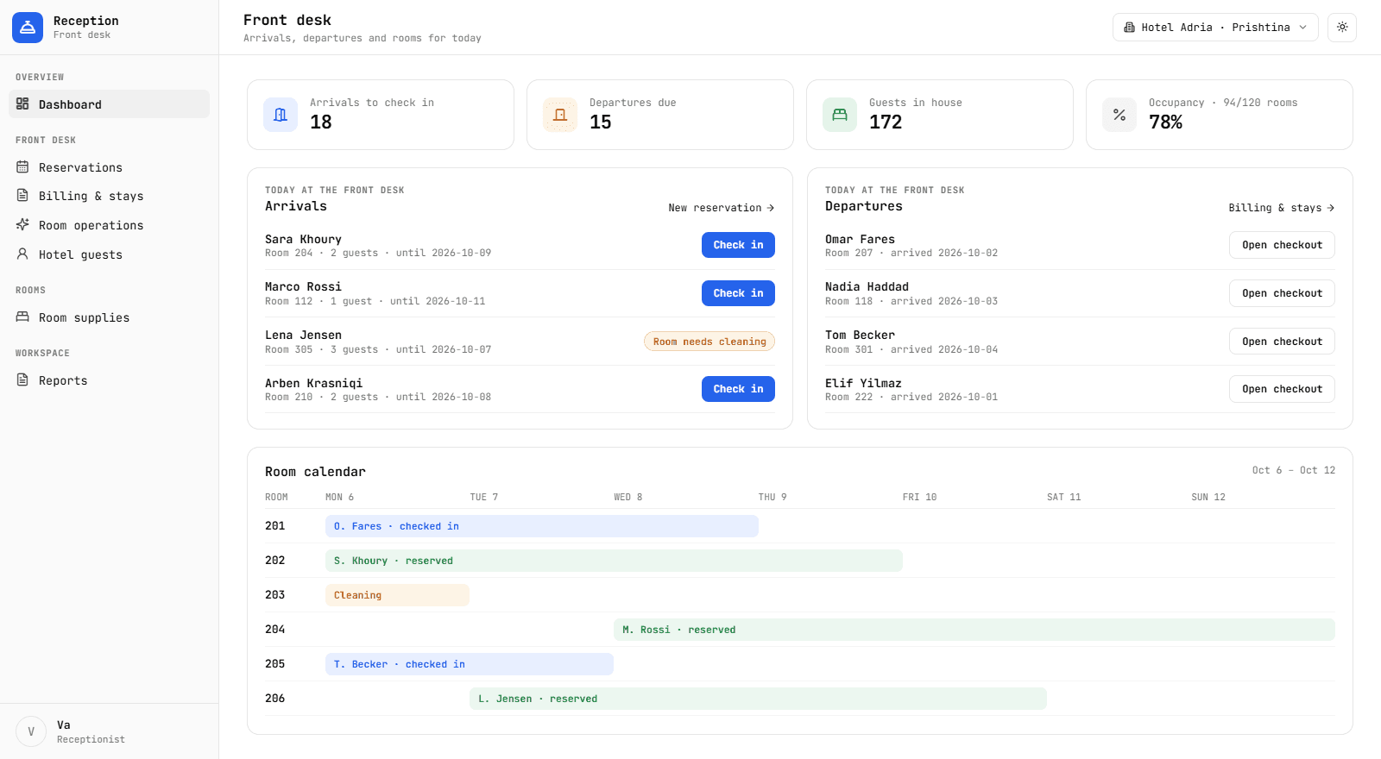Click Room needs cleaning badge for Lena Jensen
The height and width of the screenshot is (759, 1381).
point(709,342)
